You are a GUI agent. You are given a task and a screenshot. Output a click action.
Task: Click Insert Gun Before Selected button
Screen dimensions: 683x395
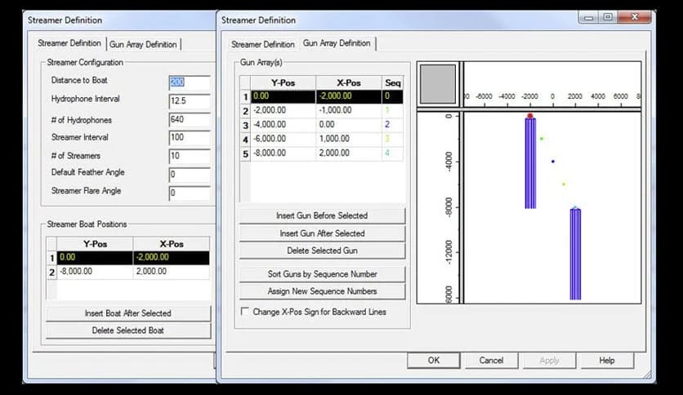click(x=322, y=215)
